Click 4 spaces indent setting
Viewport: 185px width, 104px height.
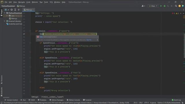click(x=153, y=103)
